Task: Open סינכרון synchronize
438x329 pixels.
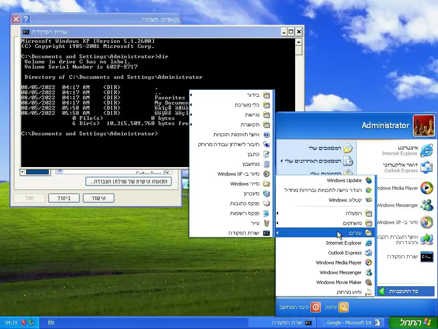Action: 231,194
